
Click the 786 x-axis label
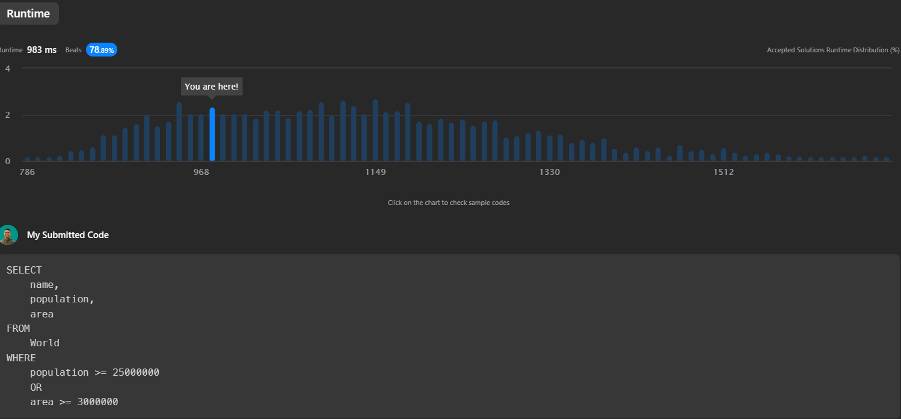[27, 173]
